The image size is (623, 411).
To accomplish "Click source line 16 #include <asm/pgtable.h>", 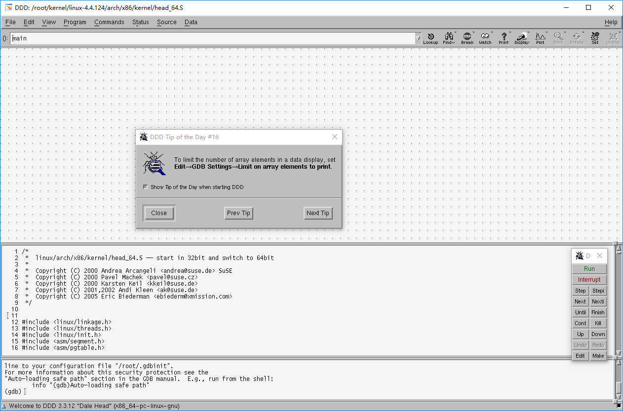I will point(63,347).
